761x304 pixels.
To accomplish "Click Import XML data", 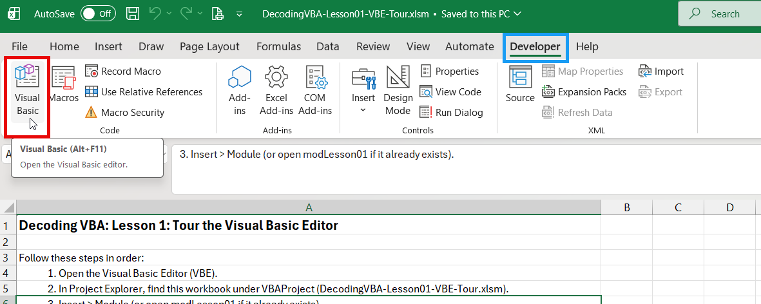I will 661,71.
